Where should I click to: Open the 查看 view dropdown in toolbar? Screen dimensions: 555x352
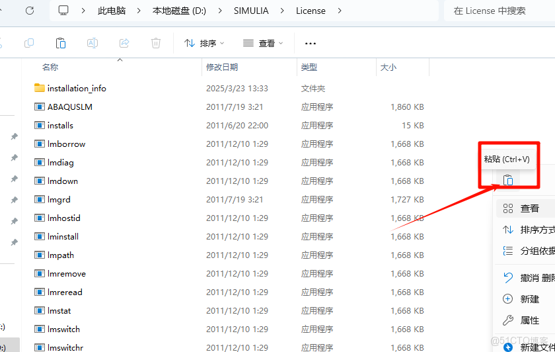click(263, 43)
